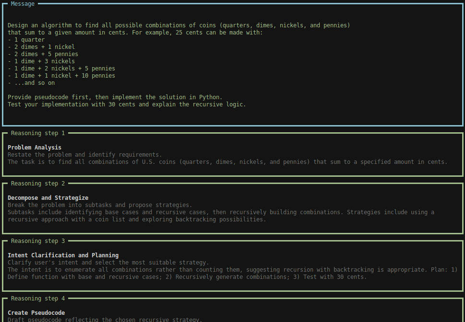Click the 2 dimes + 1 nickel line
The width and height of the screenshot is (465, 322).
tap(41, 46)
